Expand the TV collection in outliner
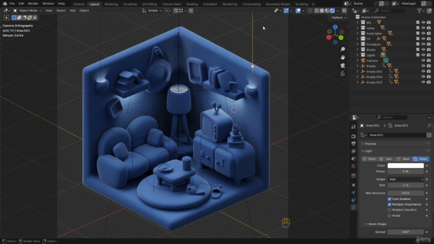This screenshot has width=434, height=244. [x=357, y=39]
